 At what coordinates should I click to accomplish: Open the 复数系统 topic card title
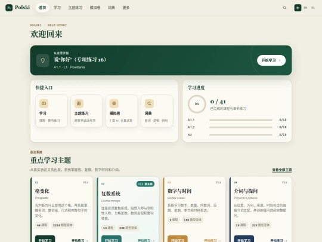(x=111, y=194)
